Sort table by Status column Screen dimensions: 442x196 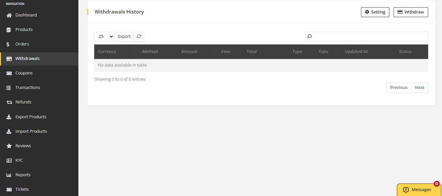412,52
